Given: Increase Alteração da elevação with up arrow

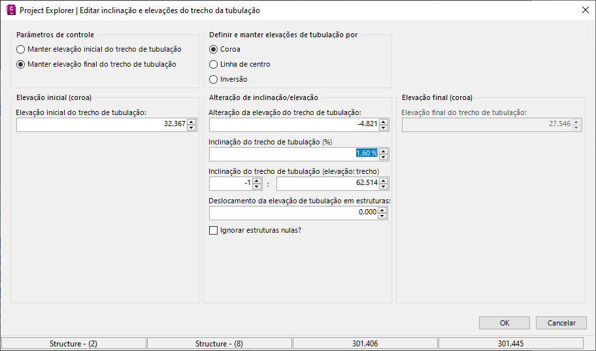Looking at the screenshot, I should click(x=384, y=122).
